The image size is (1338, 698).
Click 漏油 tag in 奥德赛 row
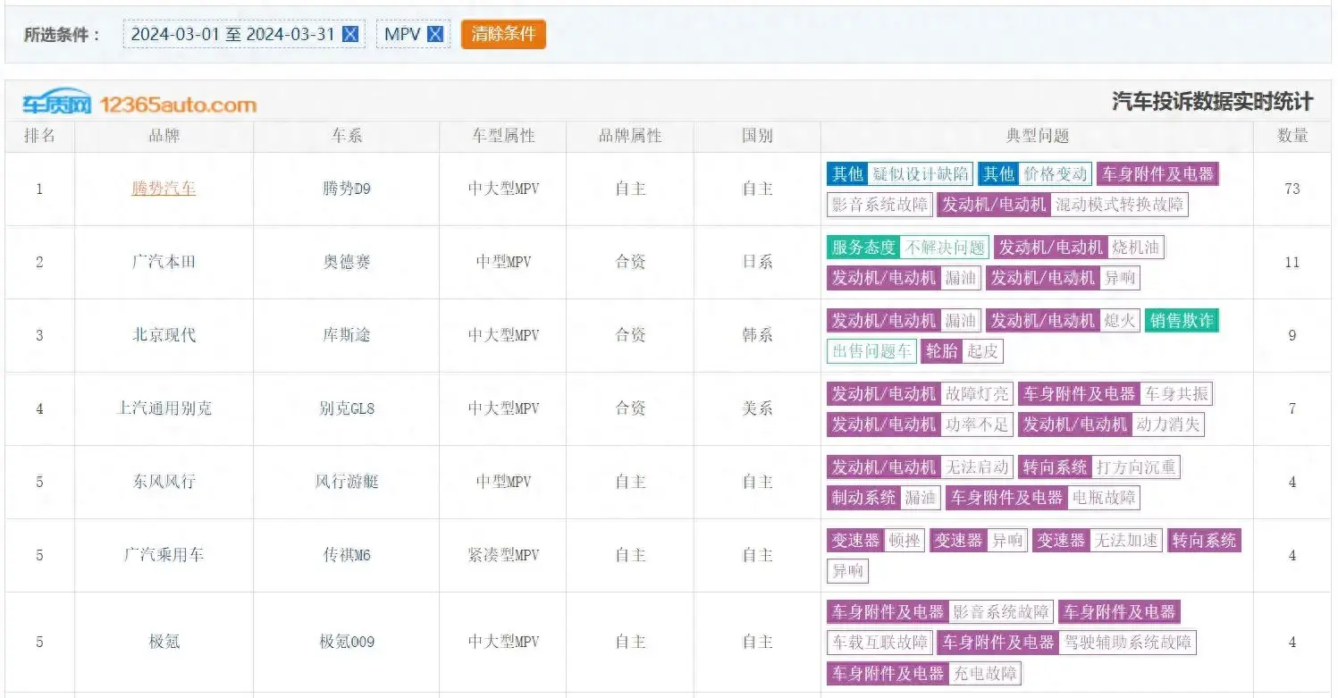(961, 278)
